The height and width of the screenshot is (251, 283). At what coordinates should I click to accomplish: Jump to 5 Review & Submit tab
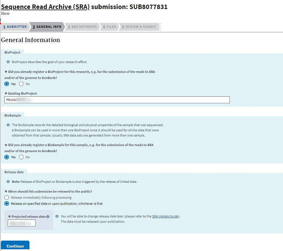[139, 27]
